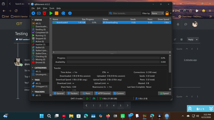Switch to the Content tab
The width and height of the screenshot is (214, 120).
pos(119,93)
